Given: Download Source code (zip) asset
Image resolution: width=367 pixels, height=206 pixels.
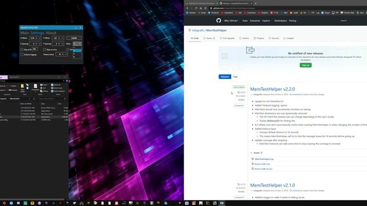Looking at the screenshot, I should [x=262, y=164].
